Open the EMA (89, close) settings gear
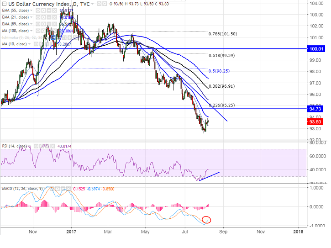This screenshot has width=331, height=248. pos(43,24)
